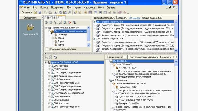Screen dimensions: 198x111
Task: Open the Настройка menu
Action: [x=89, y=7]
